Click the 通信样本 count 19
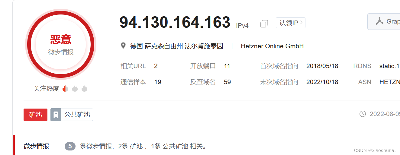 [158, 82]
